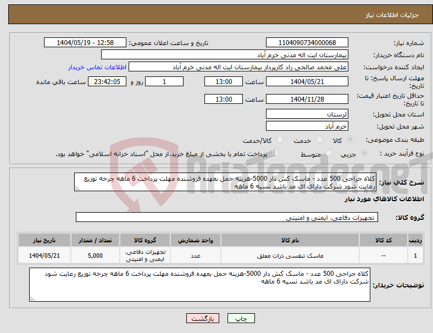
Task: Select the کالا radio button
Action: (x=350, y=140)
